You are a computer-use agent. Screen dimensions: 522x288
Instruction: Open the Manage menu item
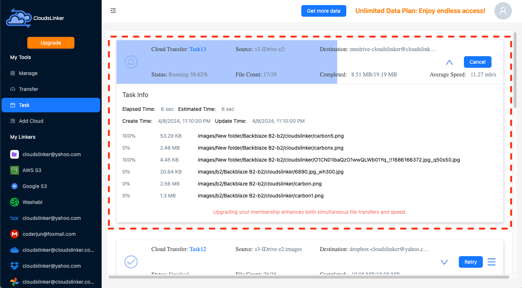click(x=51, y=73)
